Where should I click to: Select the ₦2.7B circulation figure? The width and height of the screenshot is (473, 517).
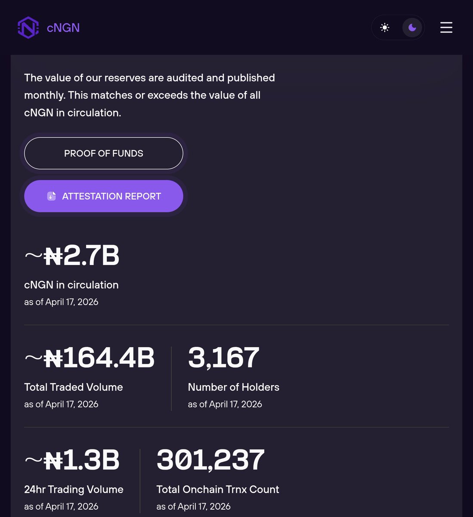[72, 255]
